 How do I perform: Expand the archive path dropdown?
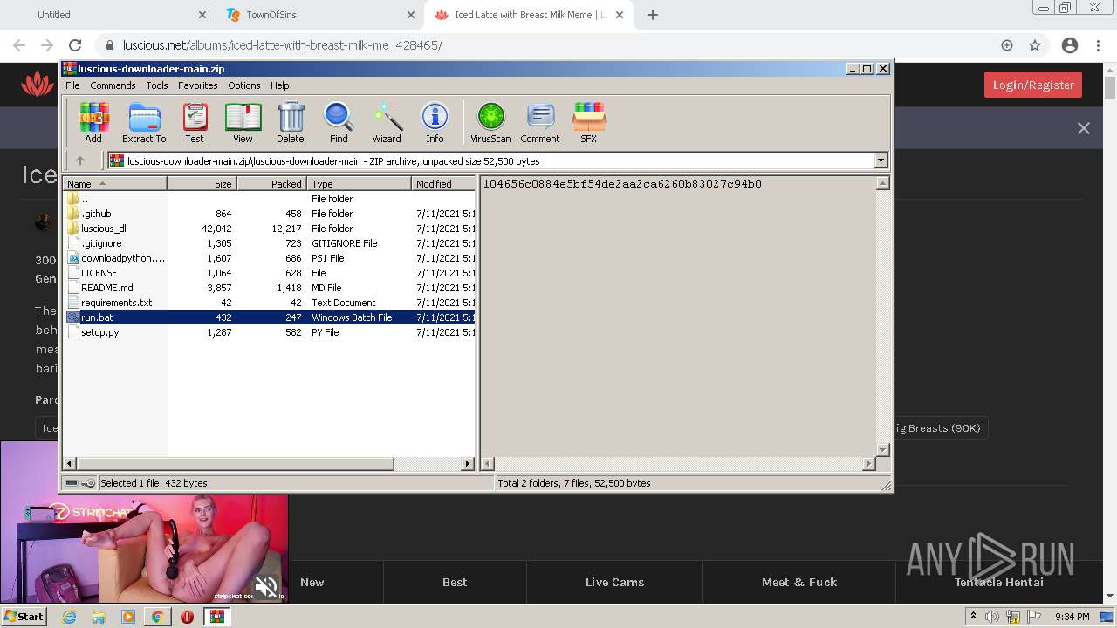(881, 160)
